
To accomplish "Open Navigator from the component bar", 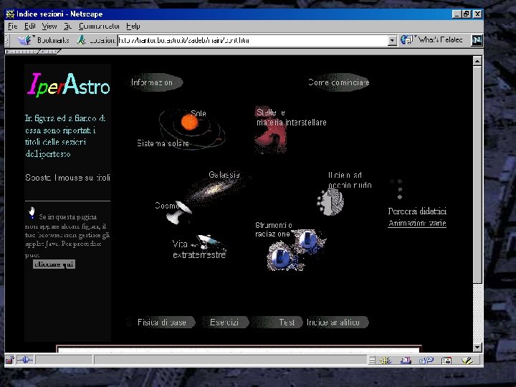I will [x=385, y=360].
